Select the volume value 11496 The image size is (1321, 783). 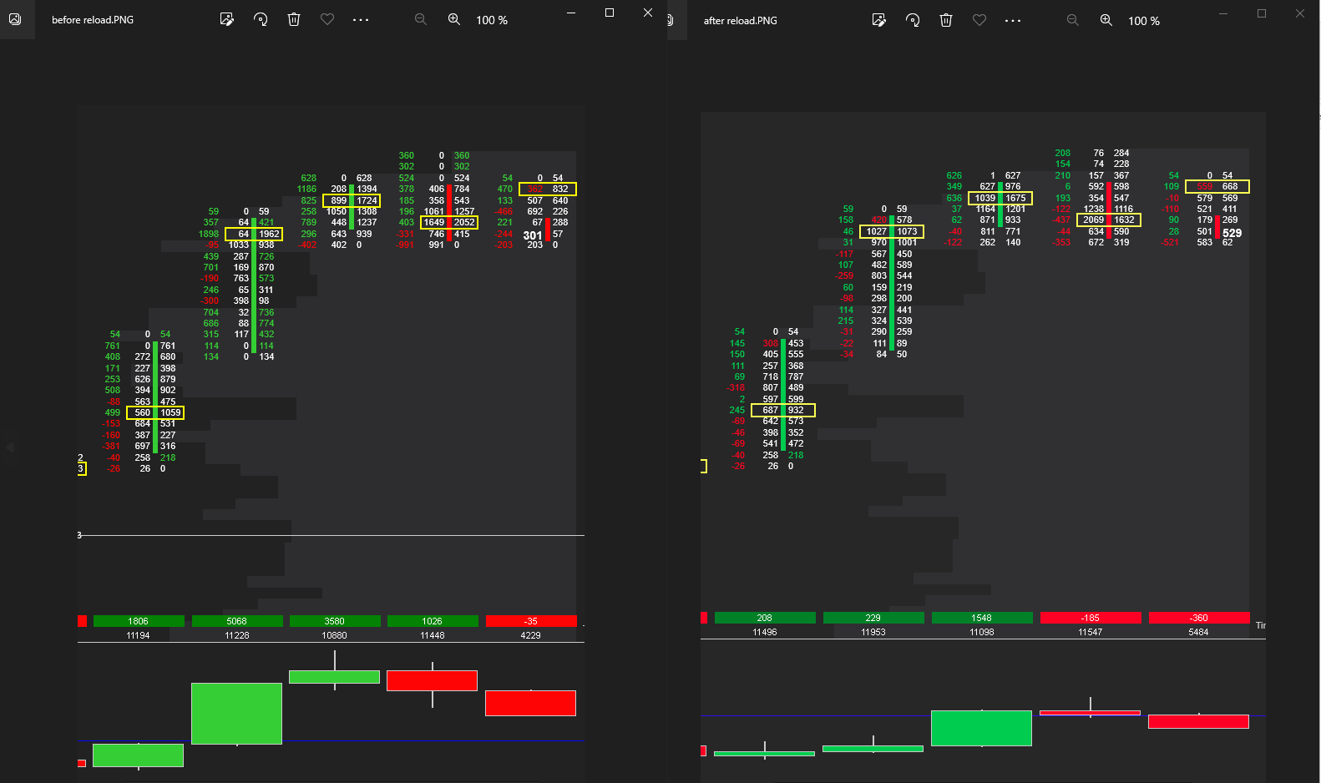tap(765, 632)
